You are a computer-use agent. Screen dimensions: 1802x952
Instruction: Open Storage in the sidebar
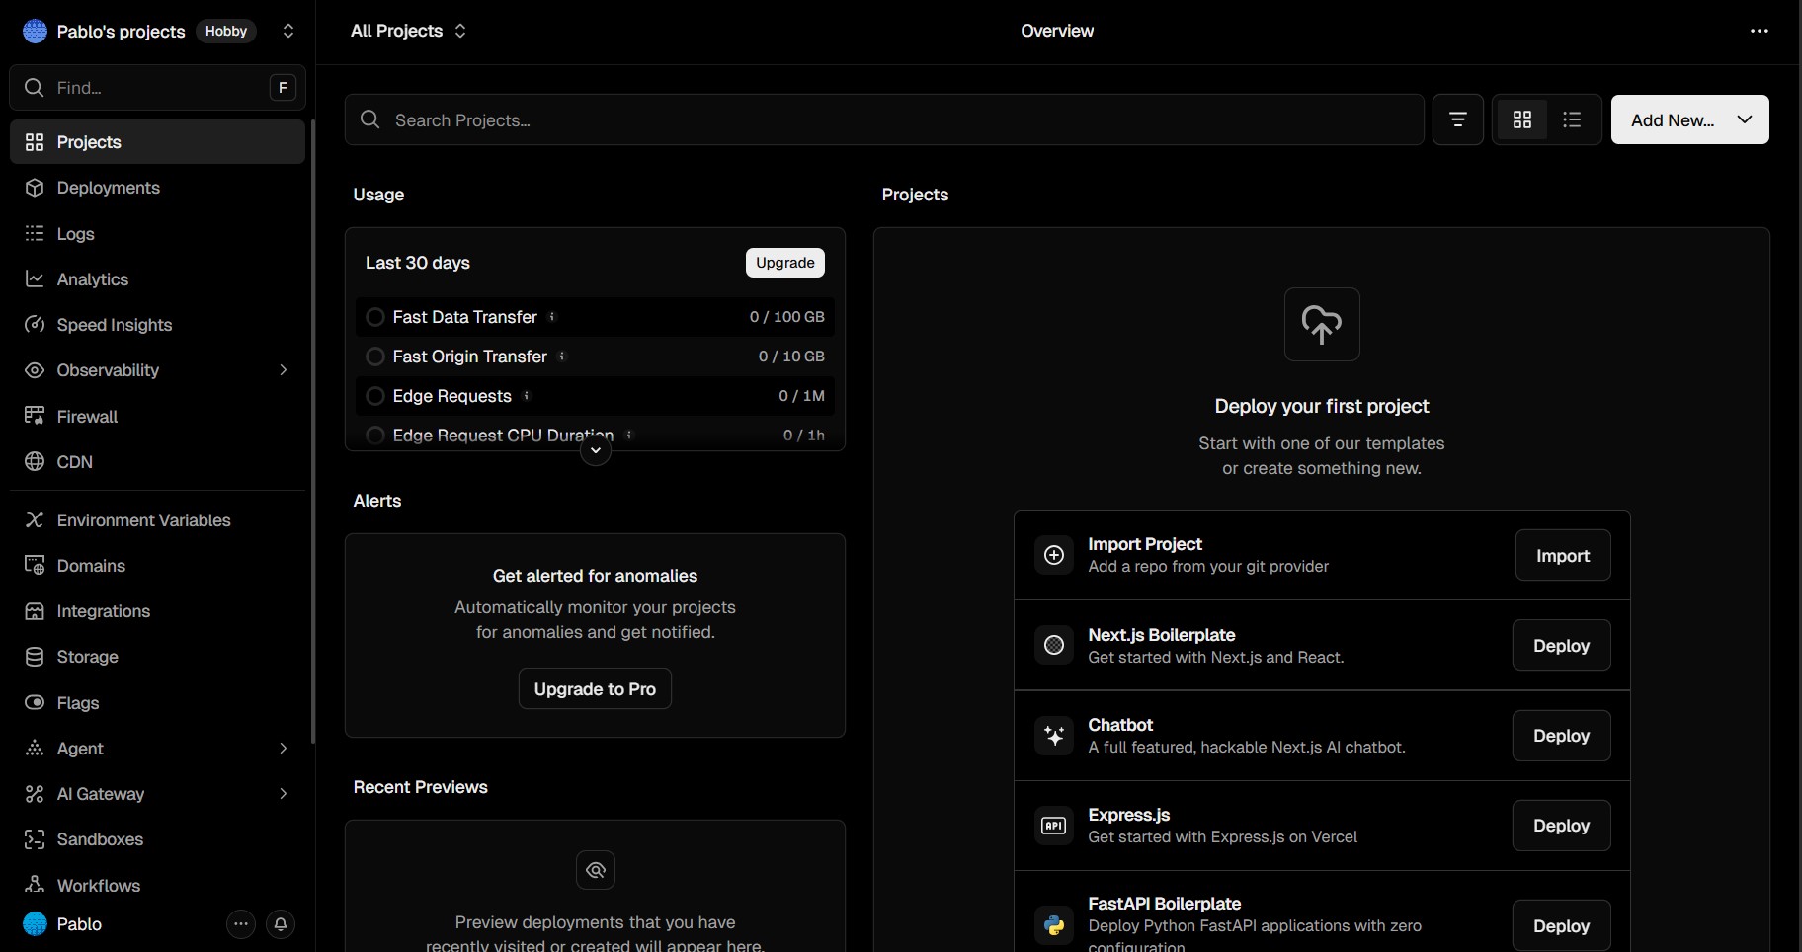[158, 657]
